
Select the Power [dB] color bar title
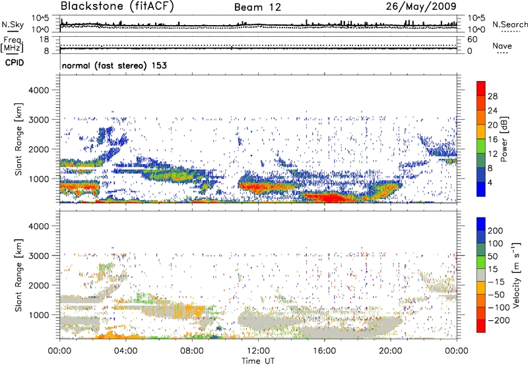[504, 139]
